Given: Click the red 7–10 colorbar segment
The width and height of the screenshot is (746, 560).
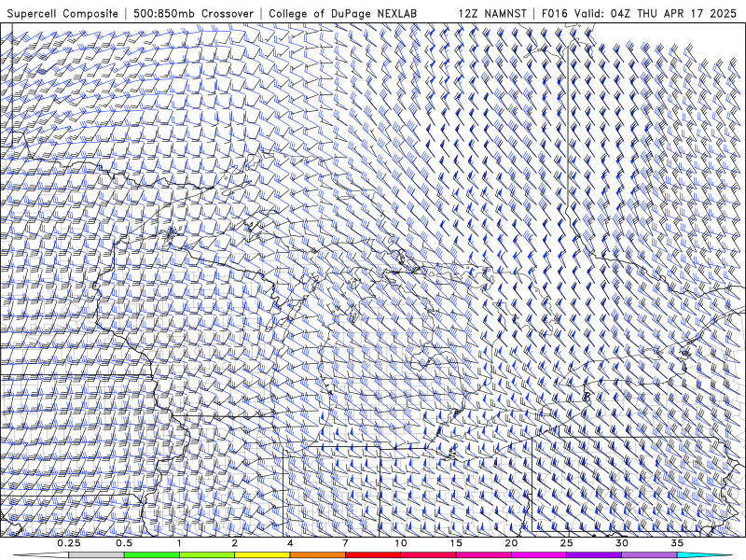Looking at the screenshot, I should point(373,555).
